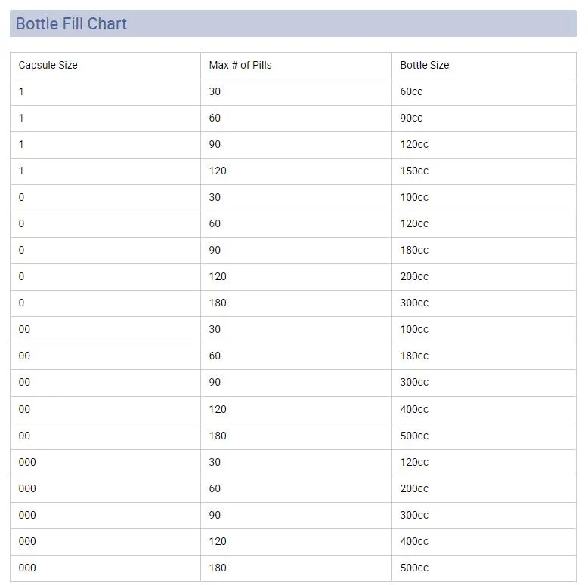Select 200cc cell for capsule size 000
The image size is (588, 585).
[x=414, y=488]
